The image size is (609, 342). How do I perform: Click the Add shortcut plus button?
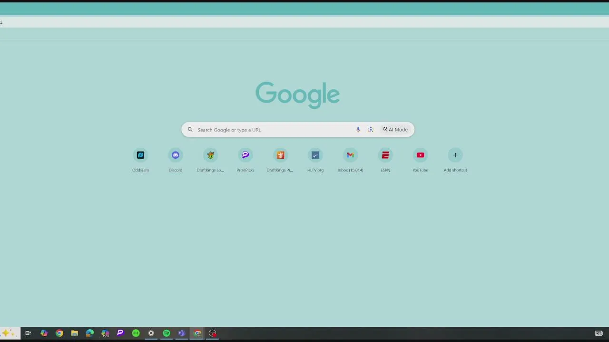click(455, 155)
